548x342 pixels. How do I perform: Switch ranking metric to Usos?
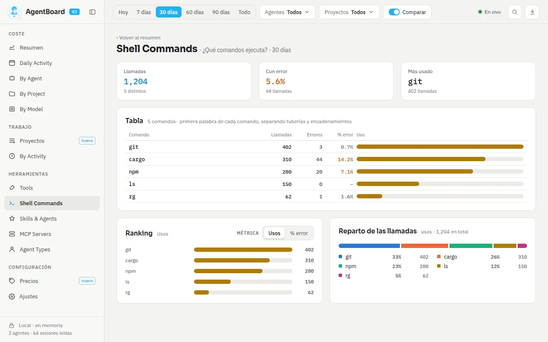pyautogui.click(x=274, y=233)
